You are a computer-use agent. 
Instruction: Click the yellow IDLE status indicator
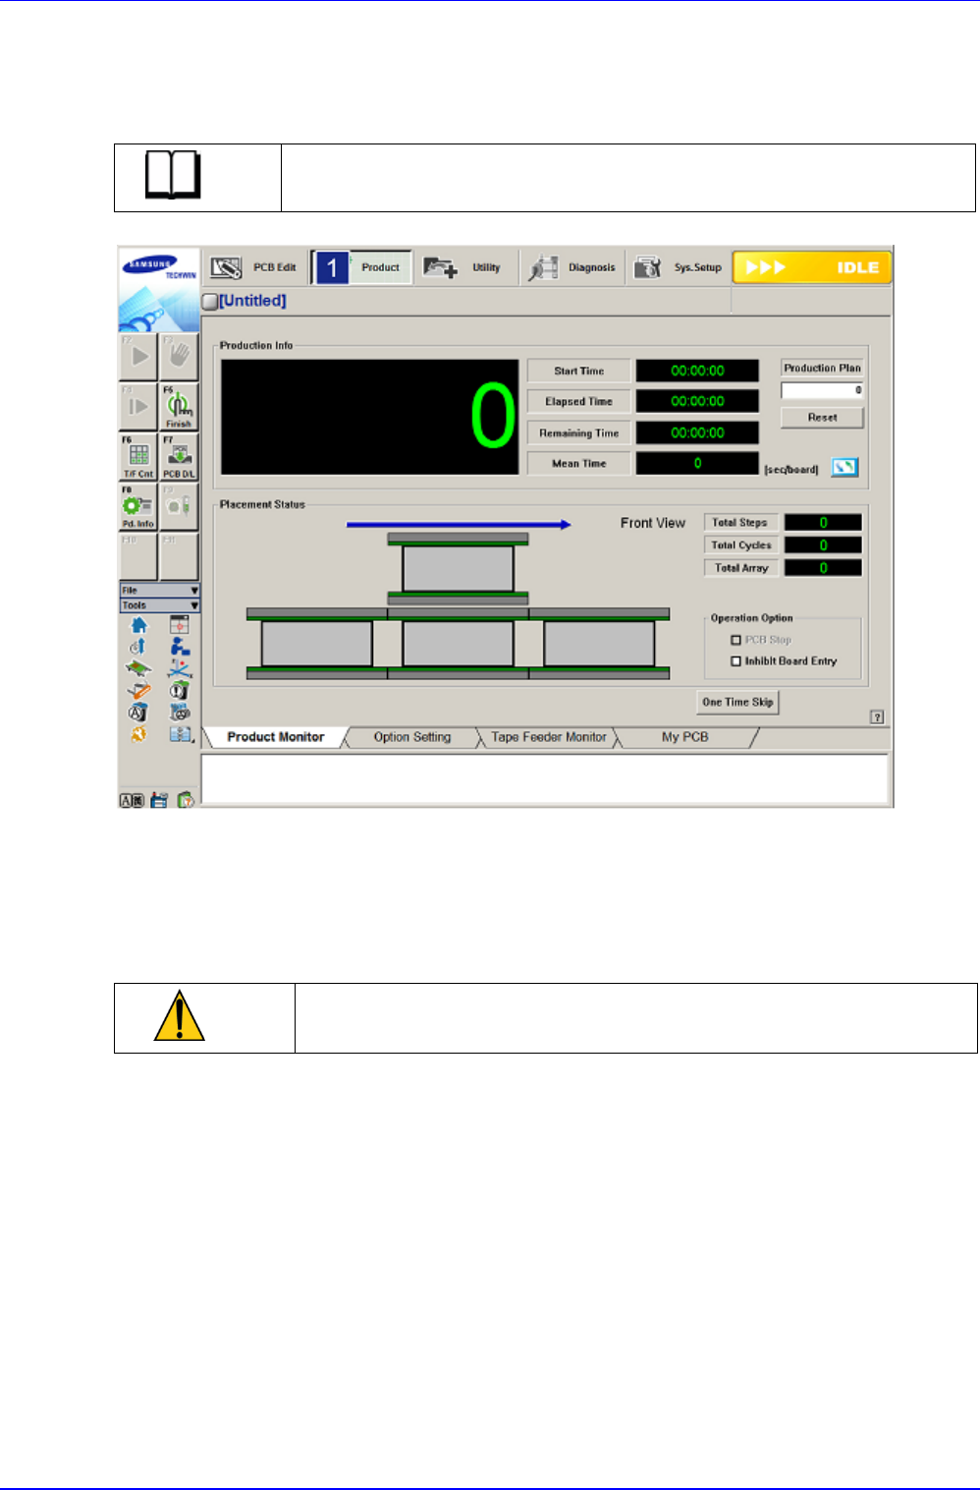(x=812, y=267)
